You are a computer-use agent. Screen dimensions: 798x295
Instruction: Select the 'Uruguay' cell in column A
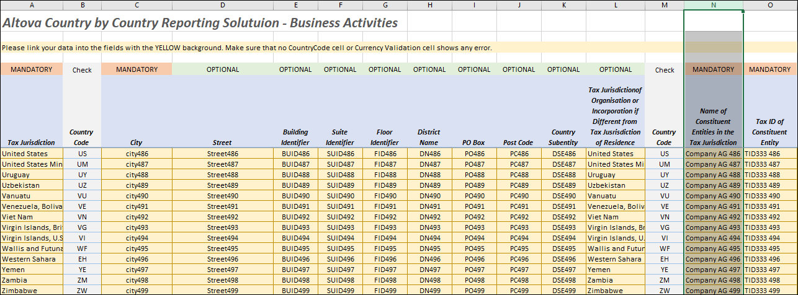pos(31,175)
